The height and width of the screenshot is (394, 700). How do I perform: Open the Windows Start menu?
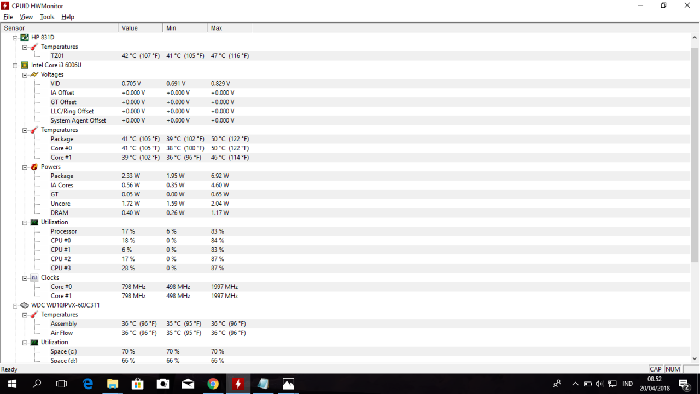(11, 384)
